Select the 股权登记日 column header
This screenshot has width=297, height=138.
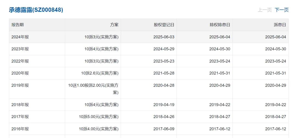coord(164,25)
